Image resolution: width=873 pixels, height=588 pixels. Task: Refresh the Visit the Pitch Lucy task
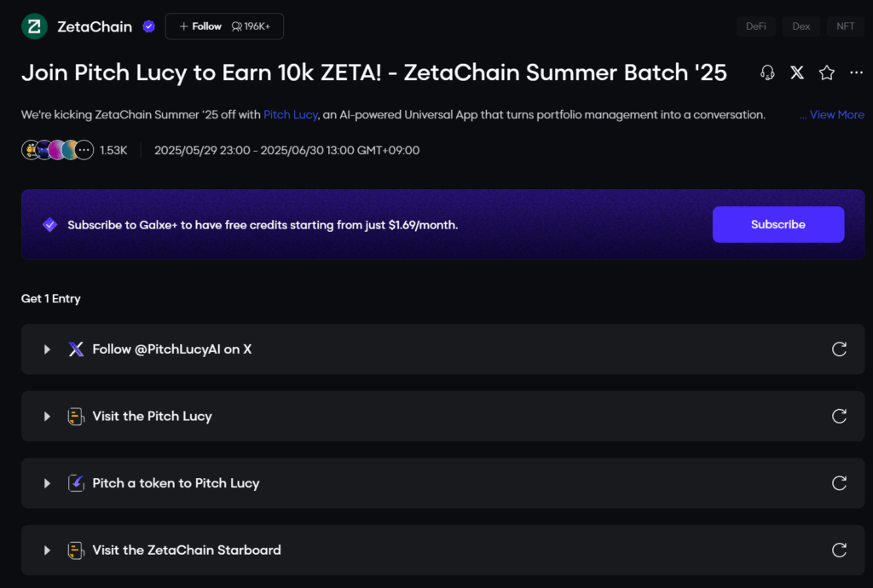[x=839, y=416]
